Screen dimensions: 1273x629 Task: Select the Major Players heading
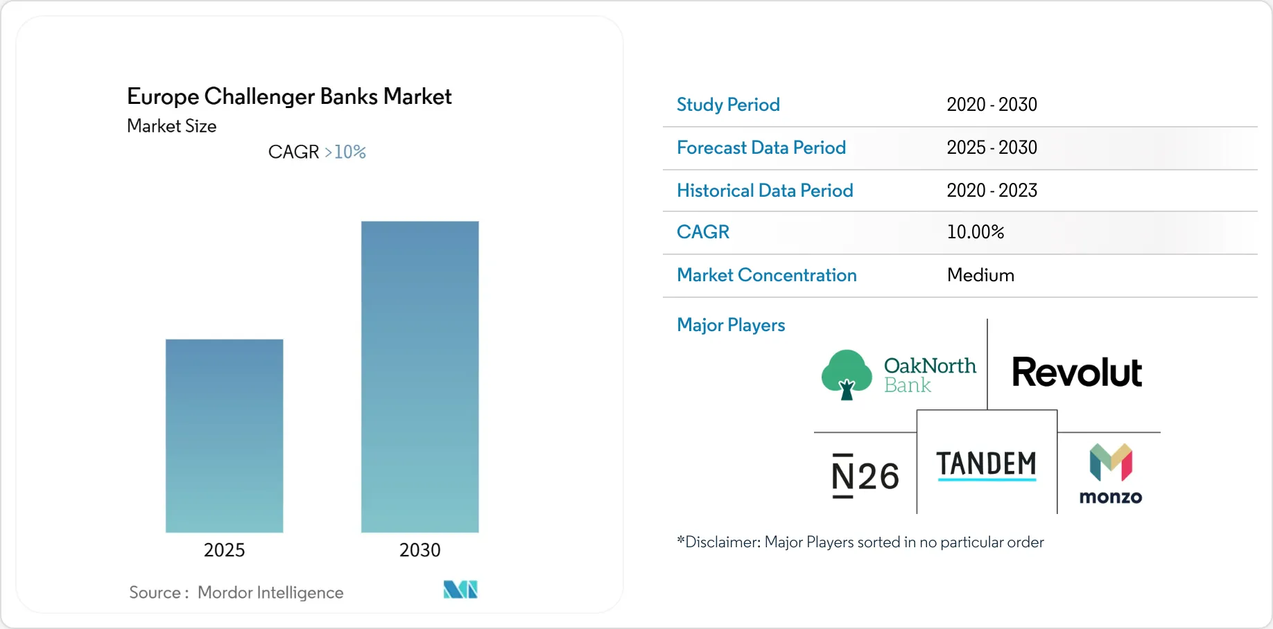coord(731,325)
